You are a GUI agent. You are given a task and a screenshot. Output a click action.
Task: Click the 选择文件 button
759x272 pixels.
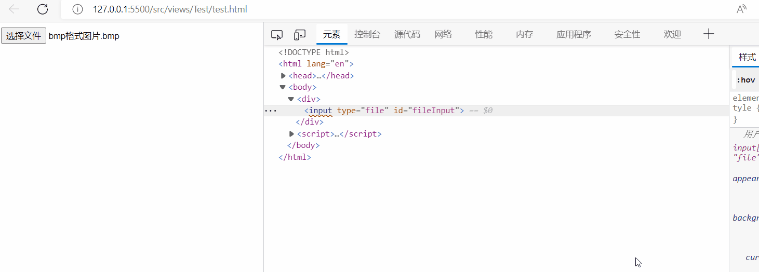pos(23,36)
